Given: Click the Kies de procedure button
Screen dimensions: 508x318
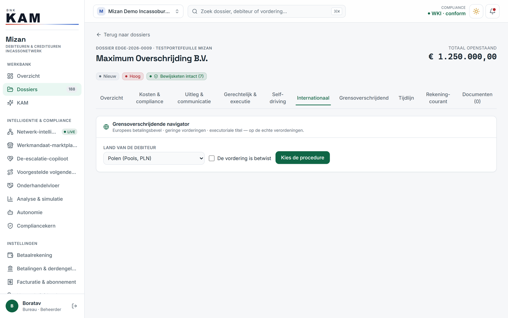Looking at the screenshot, I should point(302,158).
